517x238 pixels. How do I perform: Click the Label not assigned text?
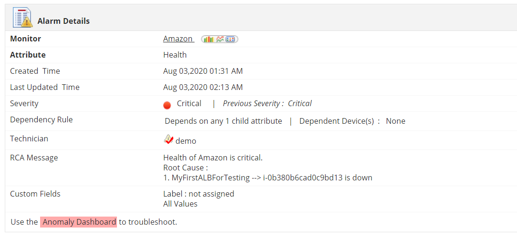tap(199, 194)
